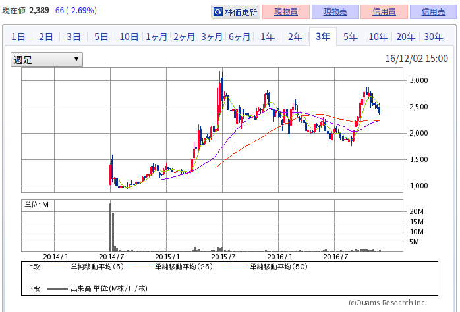The image size is (460, 312).
Task: Select the 2日 period tab
Action: (46, 37)
